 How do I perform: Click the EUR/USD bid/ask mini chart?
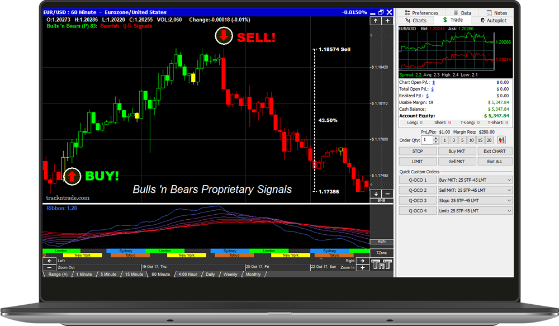[x=456, y=51]
